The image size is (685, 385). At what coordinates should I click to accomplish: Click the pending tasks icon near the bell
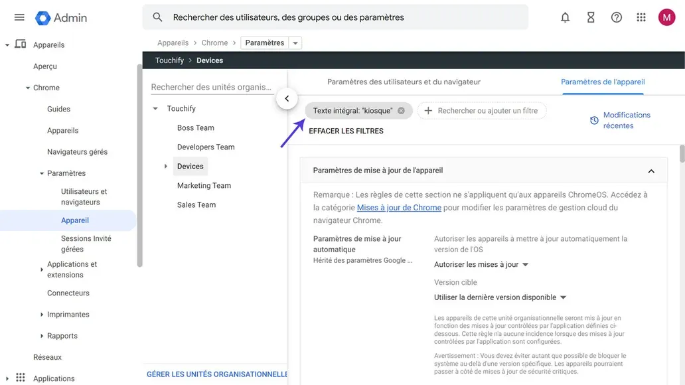pyautogui.click(x=591, y=17)
